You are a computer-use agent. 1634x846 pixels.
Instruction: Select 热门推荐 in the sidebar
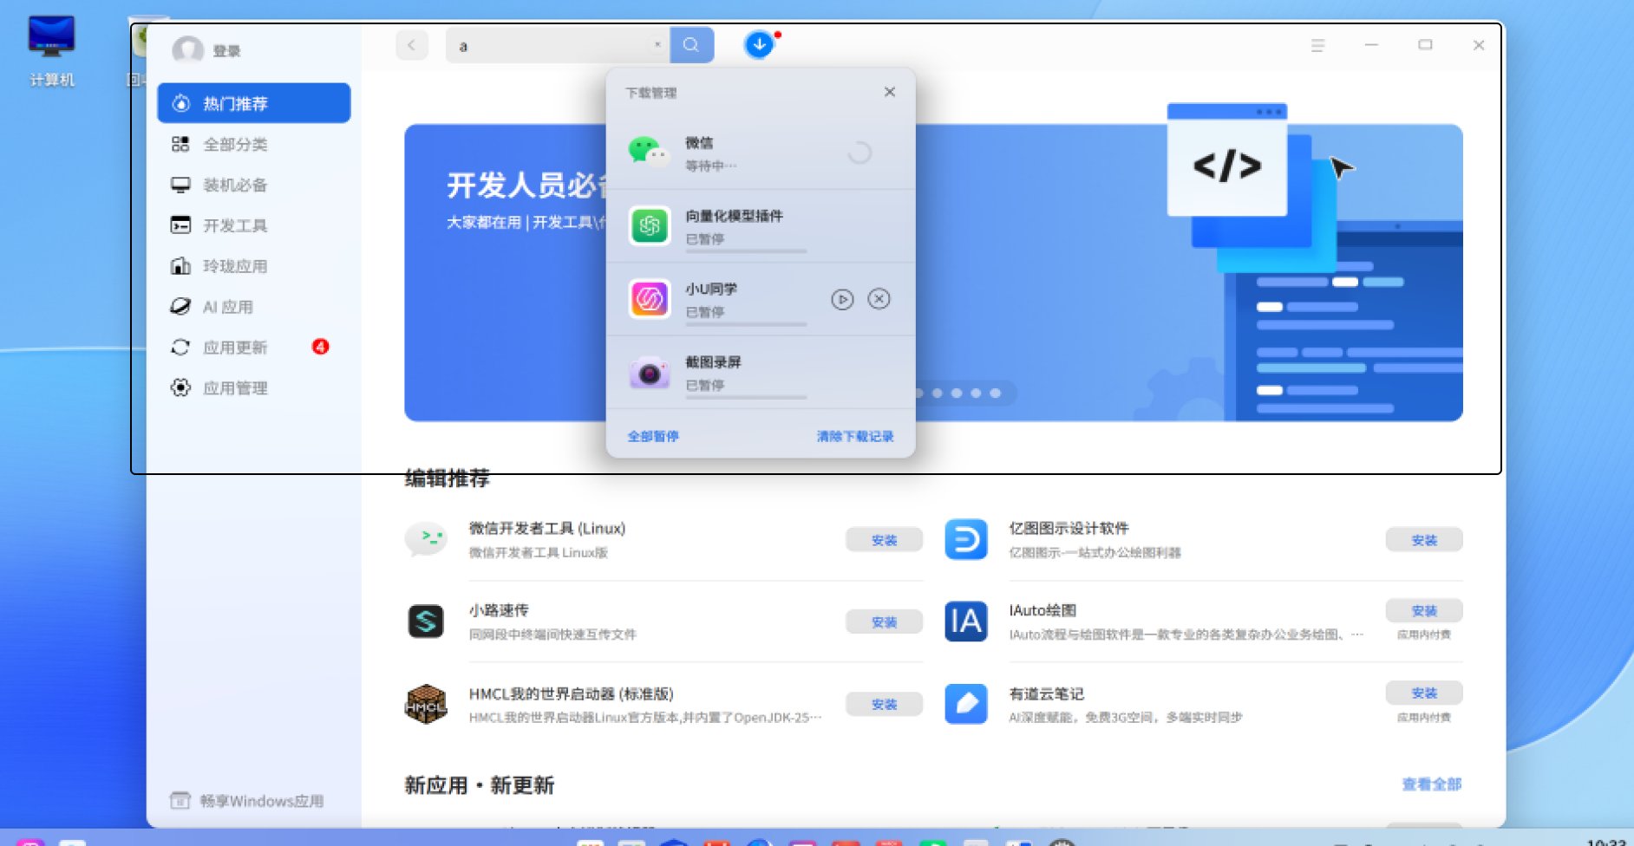point(253,103)
